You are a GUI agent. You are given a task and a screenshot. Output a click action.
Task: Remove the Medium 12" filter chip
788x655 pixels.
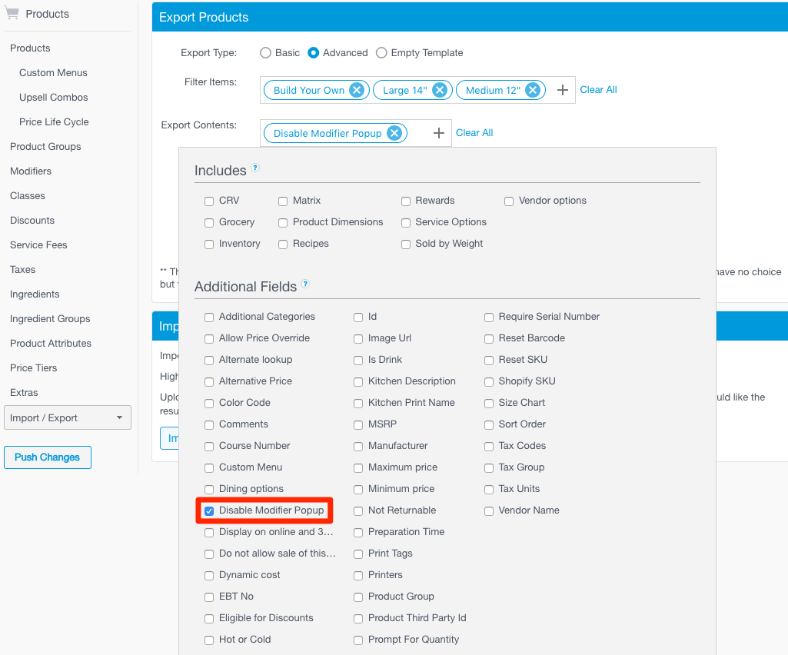point(532,89)
